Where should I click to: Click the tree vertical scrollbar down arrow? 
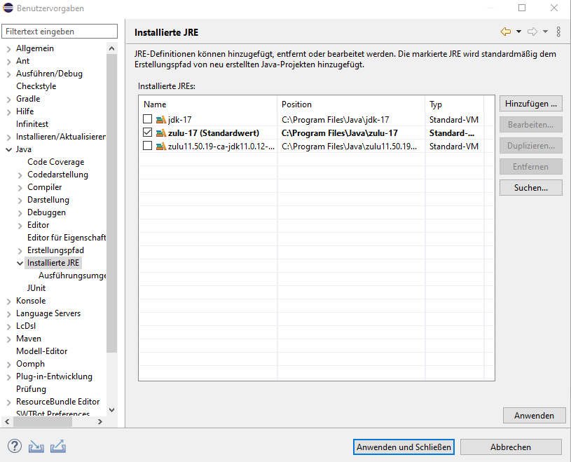[x=112, y=410]
